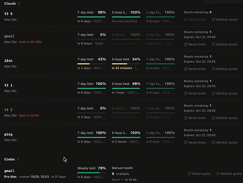243x183 pixels.
Task: Click 78% Weekly limit value
Action: pos(102,168)
